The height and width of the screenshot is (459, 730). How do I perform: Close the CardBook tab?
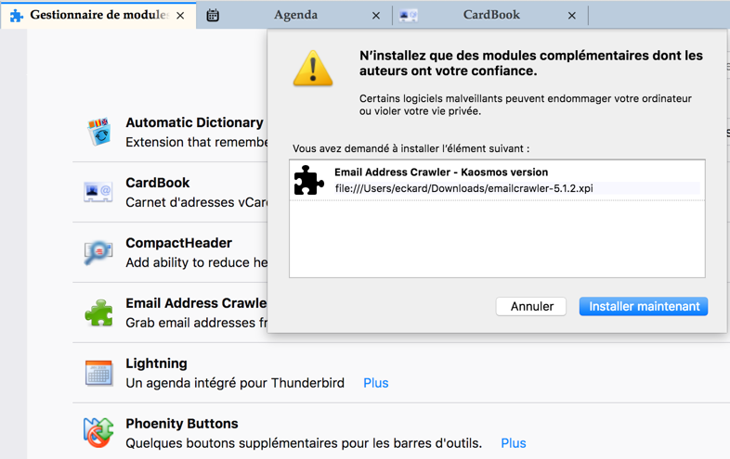pyautogui.click(x=572, y=16)
